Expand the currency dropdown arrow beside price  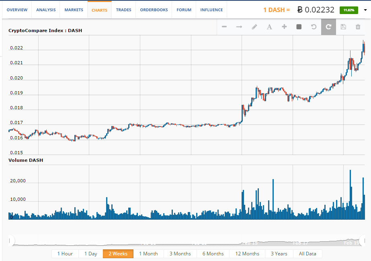pyautogui.click(x=365, y=10)
